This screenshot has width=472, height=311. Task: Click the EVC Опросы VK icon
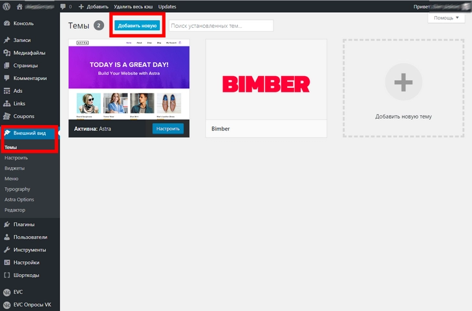tap(7, 305)
